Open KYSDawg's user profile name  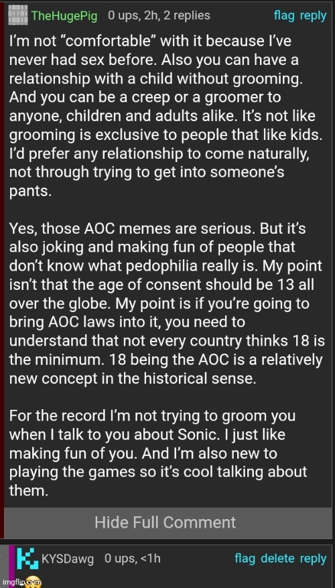68,559
